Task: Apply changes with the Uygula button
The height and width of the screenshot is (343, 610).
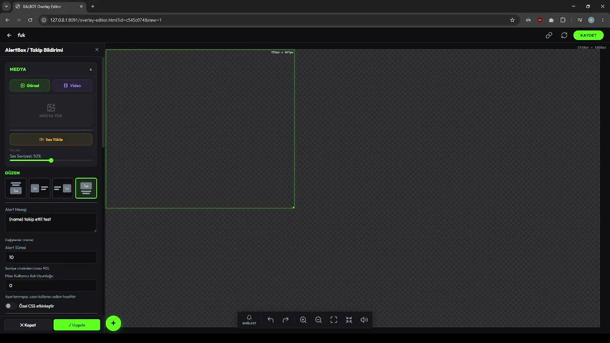Action: [x=77, y=325]
